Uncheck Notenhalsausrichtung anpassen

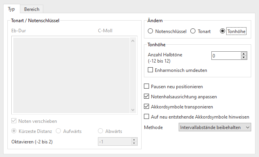pos(147,96)
